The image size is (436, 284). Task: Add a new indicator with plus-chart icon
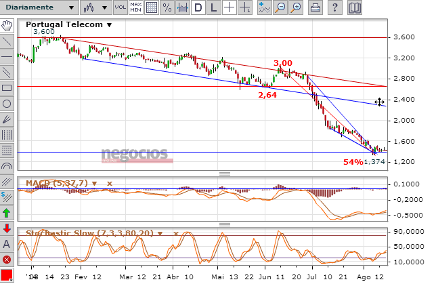[x=265, y=7]
